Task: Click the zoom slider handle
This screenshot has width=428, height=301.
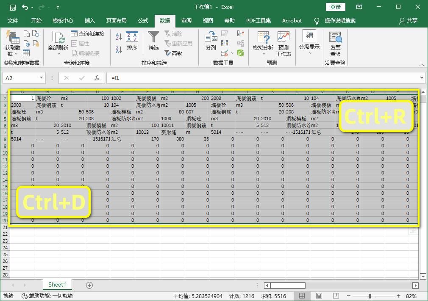Action: click(370, 296)
